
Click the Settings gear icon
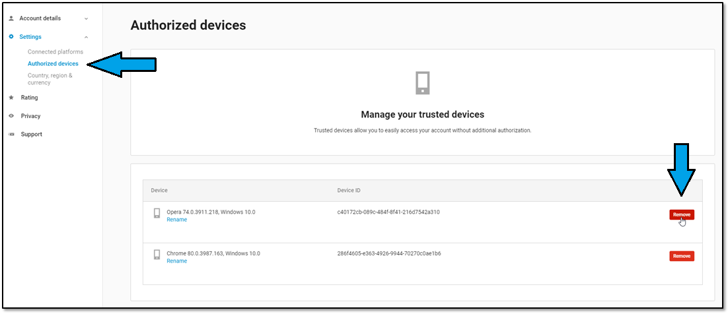tap(11, 37)
